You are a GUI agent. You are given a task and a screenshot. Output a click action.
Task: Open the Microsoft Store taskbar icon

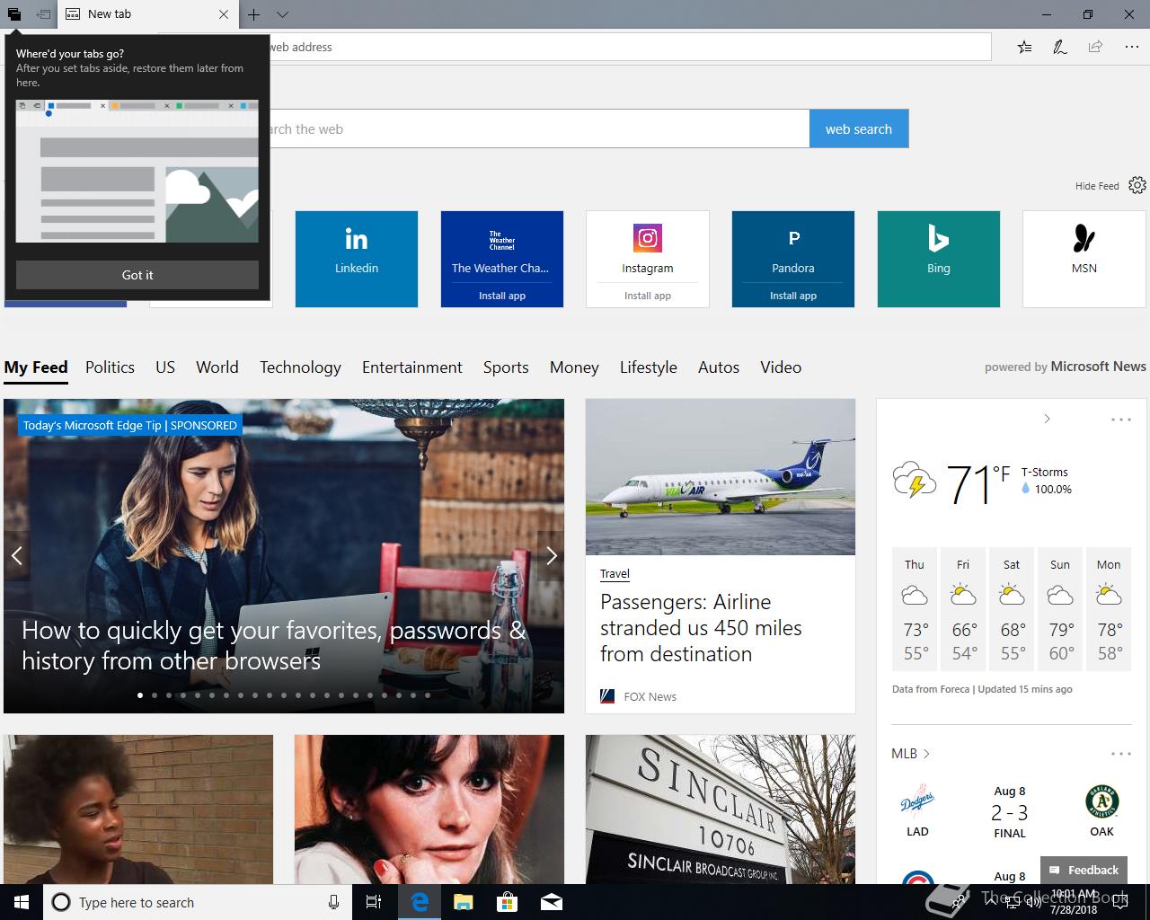[508, 902]
